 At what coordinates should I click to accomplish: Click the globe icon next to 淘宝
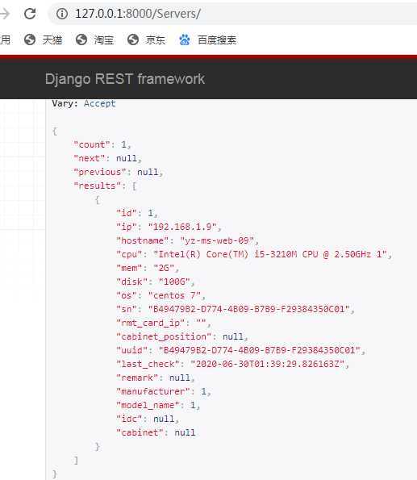click(x=81, y=40)
